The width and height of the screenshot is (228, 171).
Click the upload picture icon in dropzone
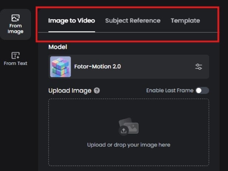128,126
